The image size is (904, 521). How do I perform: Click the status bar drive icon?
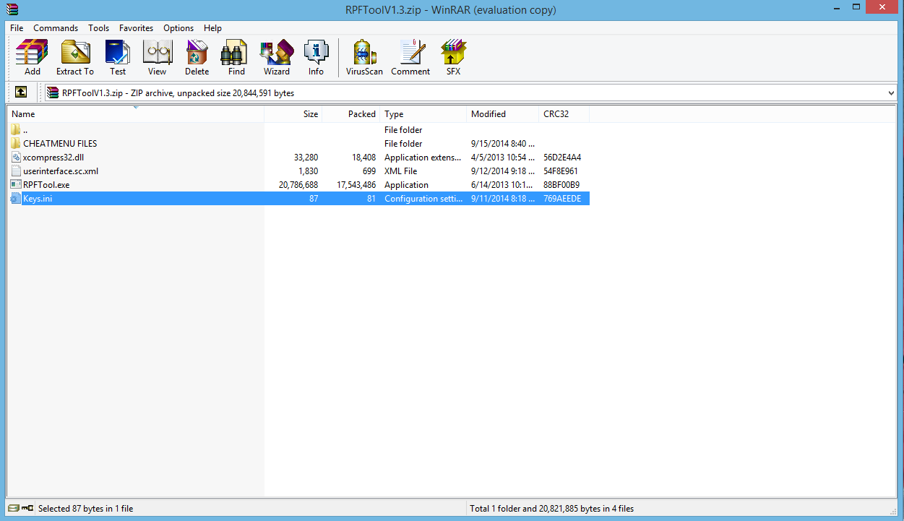click(x=14, y=508)
